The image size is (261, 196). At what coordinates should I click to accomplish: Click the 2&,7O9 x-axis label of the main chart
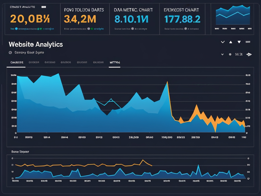point(134,137)
